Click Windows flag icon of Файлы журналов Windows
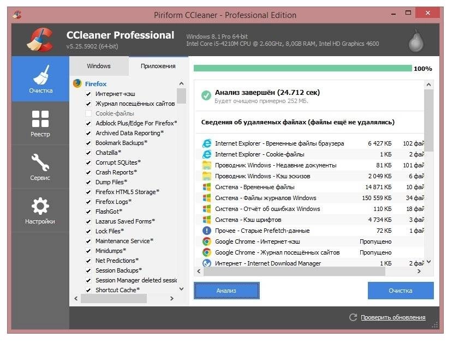The height and width of the screenshot is (344, 453). [x=206, y=198]
